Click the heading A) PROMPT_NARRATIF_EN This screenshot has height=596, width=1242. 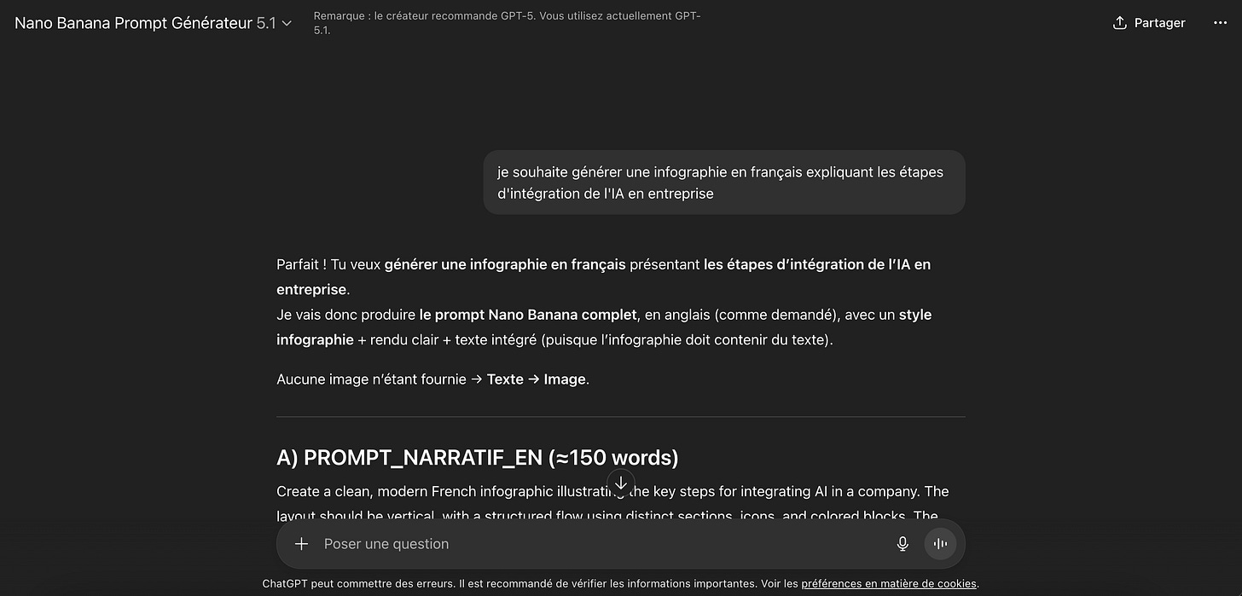(478, 458)
